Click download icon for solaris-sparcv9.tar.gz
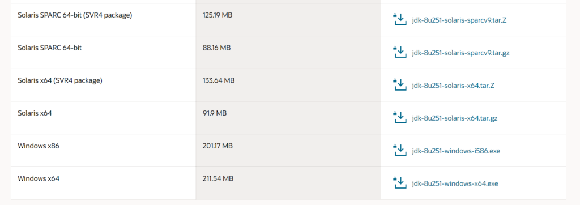The height and width of the screenshot is (205, 580). tap(399, 52)
